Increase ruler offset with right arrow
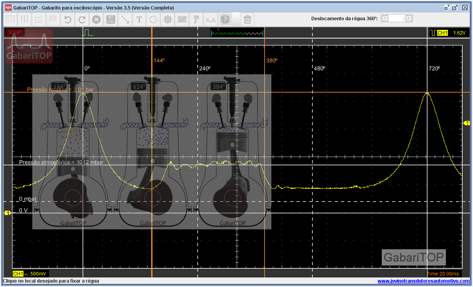 coord(409,18)
